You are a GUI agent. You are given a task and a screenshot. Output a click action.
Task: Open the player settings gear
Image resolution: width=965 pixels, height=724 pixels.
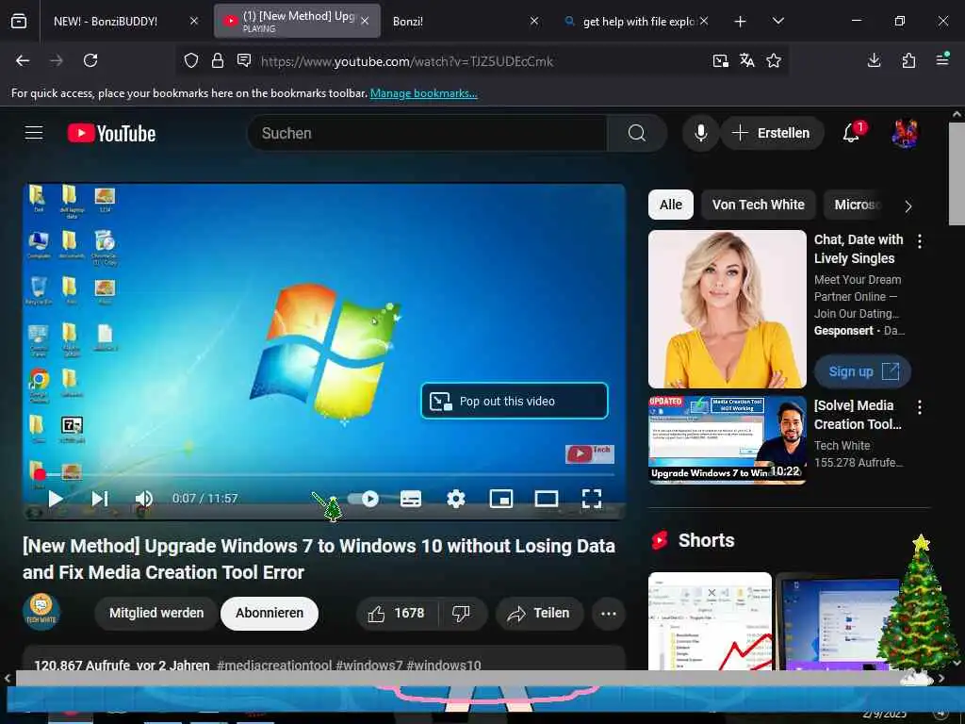coord(455,498)
